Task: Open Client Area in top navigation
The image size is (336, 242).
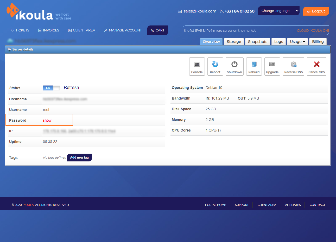Action: click(x=82, y=30)
